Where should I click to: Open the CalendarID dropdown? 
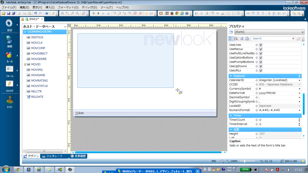tap(299, 80)
